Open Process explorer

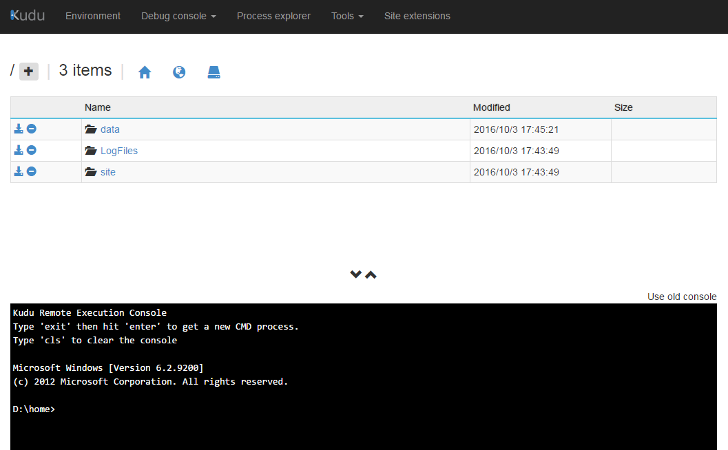pos(273,16)
